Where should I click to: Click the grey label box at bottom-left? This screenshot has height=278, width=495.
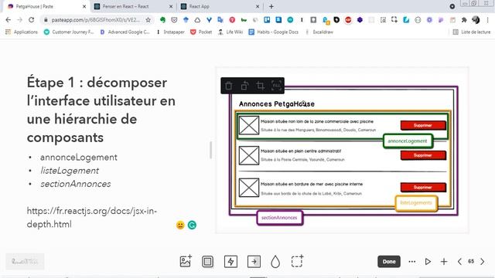pyautogui.click(x=25, y=262)
